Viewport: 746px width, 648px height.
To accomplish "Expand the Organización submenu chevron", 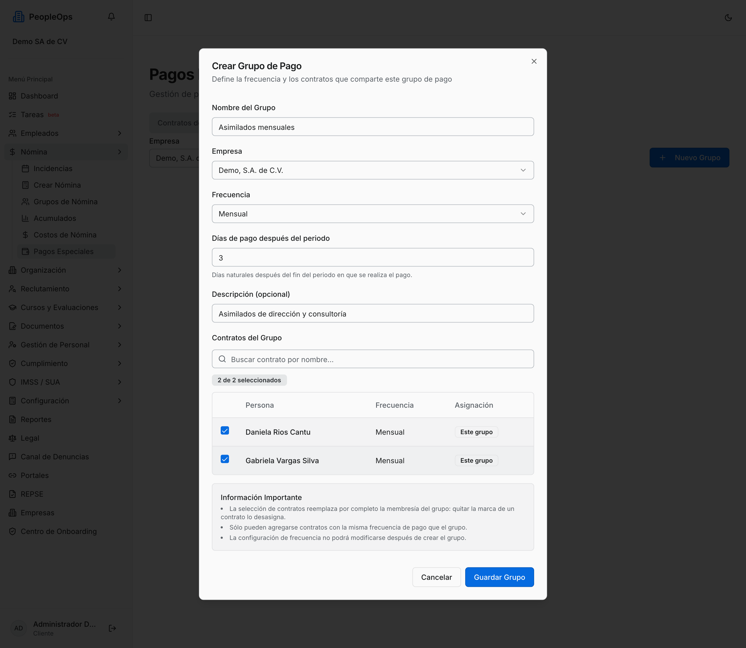I will point(120,270).
